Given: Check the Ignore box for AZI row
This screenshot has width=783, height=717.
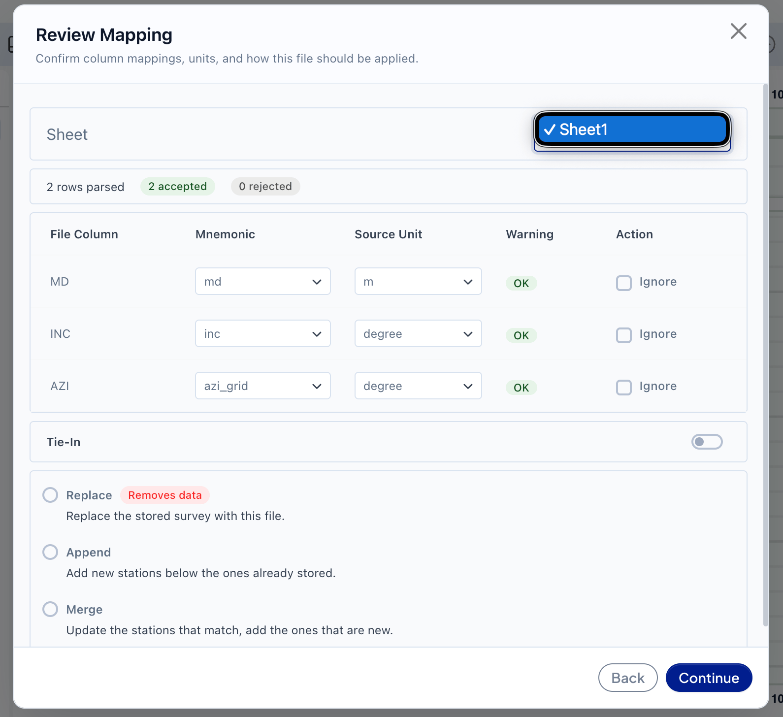Looking at the screenshot, I should pos(624,388).
